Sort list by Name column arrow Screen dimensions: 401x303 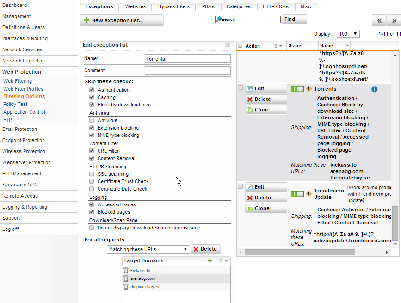click(x=347, y=45)
